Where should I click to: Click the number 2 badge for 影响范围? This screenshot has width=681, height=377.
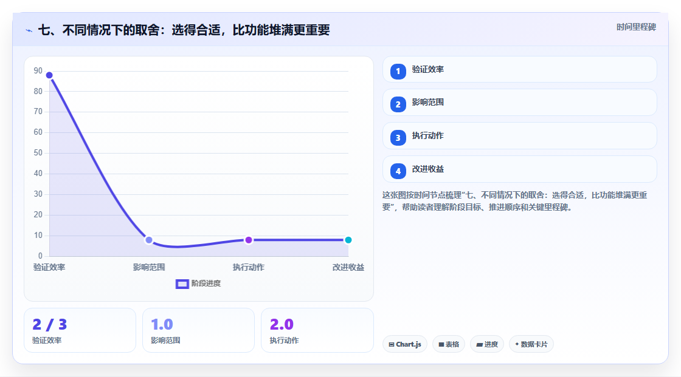coord(398,104)
